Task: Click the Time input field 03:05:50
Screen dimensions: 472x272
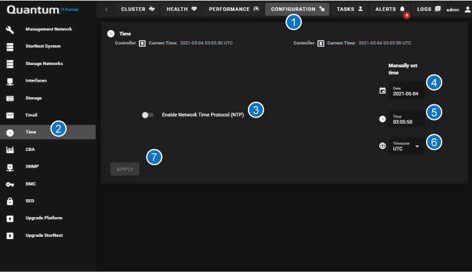Action: pos(406,119)
